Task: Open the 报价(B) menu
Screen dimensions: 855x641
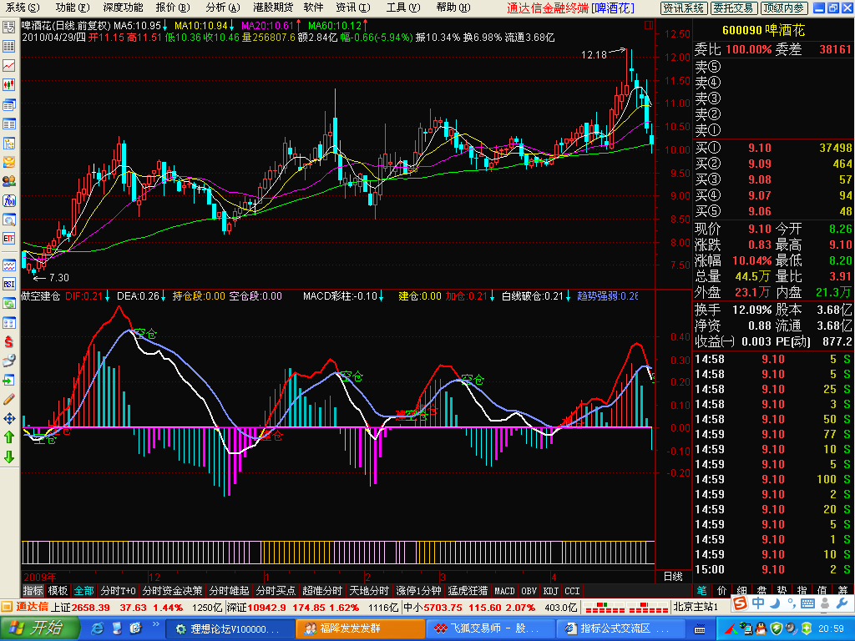Action: [x=172, y=8]
